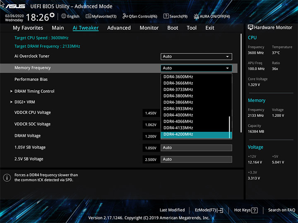Click the 1.050V value box
The width and height of the screenshot is (298, 223).
tap(151, 148)
